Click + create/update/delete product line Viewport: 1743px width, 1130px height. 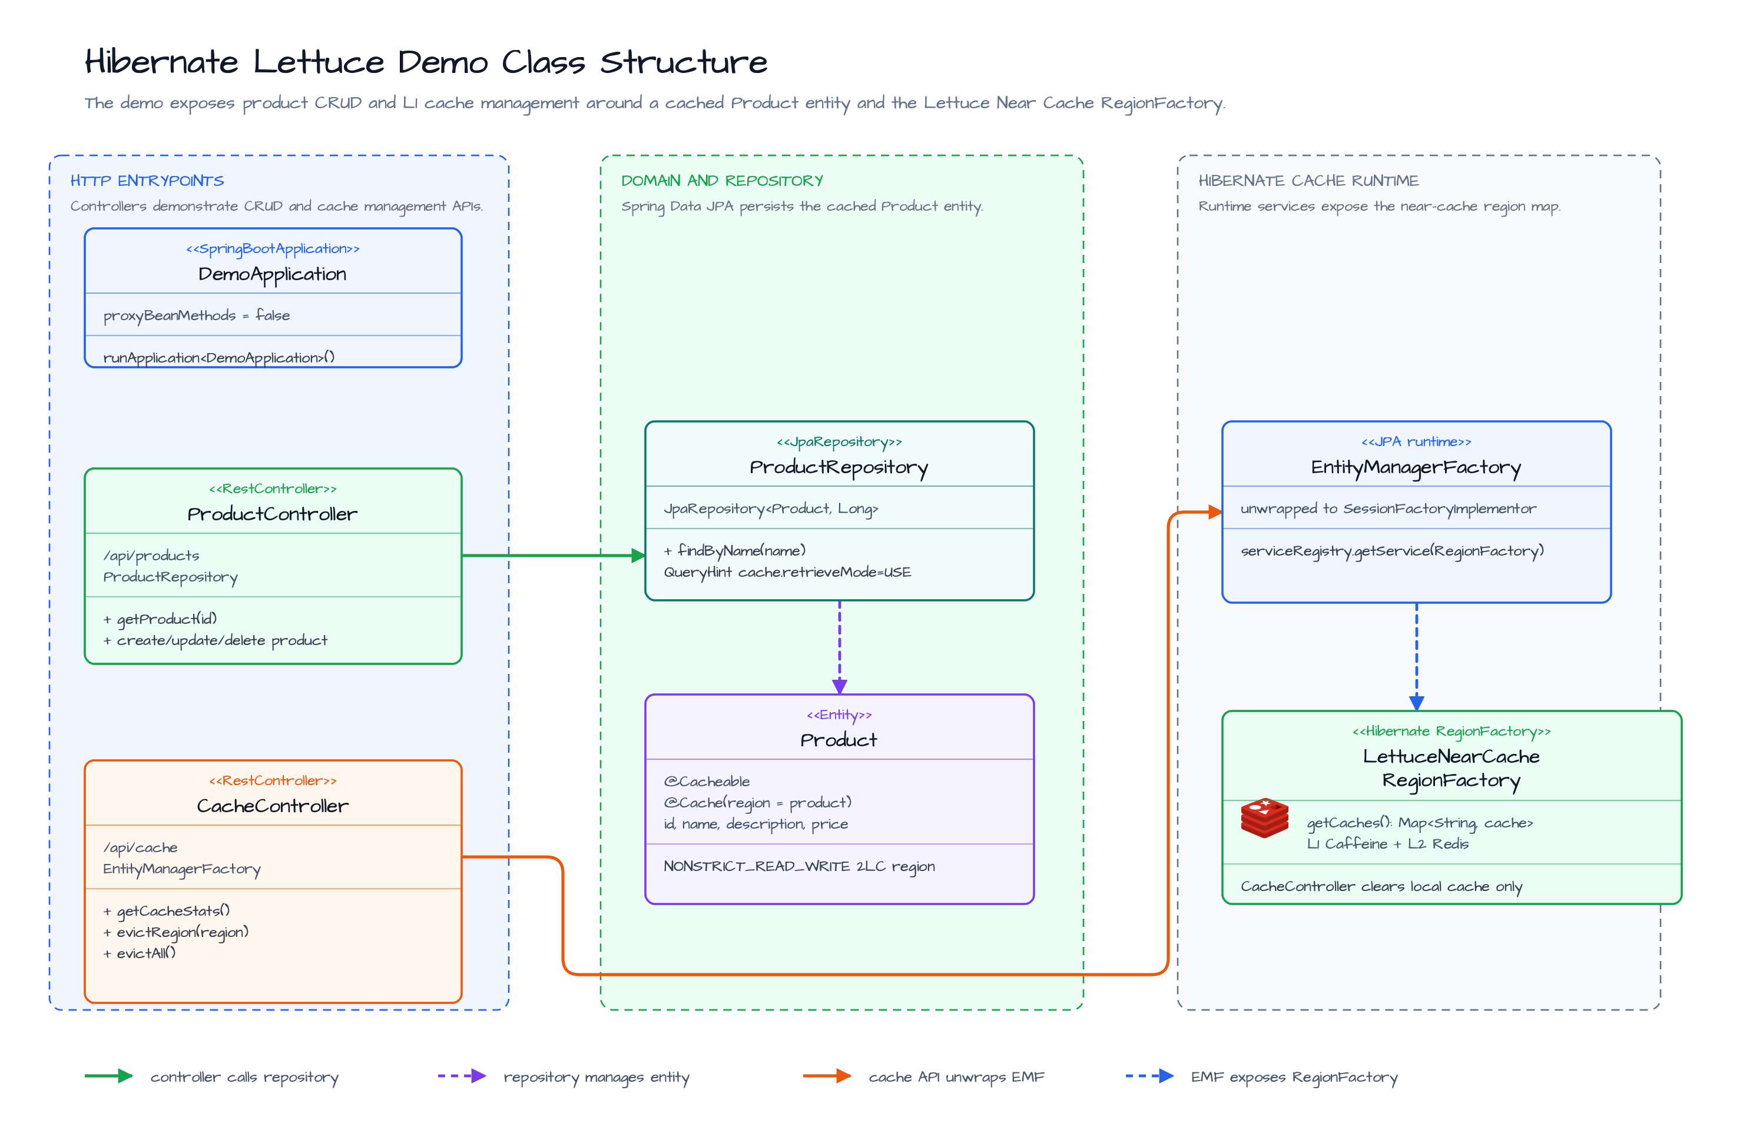(214, 640)
